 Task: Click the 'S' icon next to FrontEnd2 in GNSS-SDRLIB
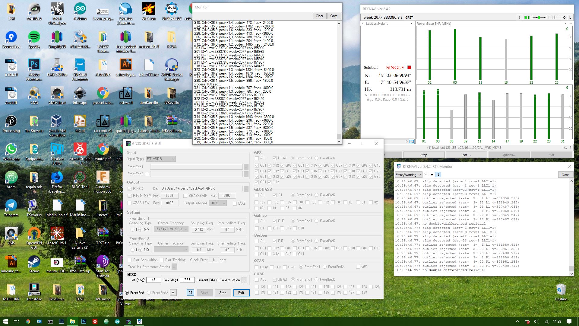point(172,292)
